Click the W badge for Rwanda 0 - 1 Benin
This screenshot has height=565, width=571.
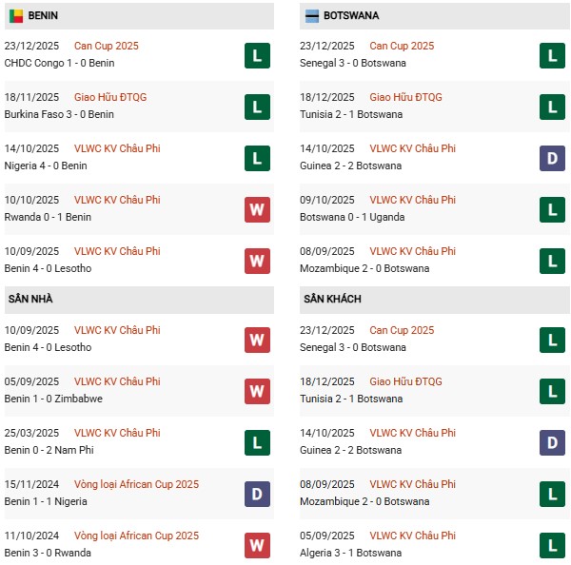(256, 209)
